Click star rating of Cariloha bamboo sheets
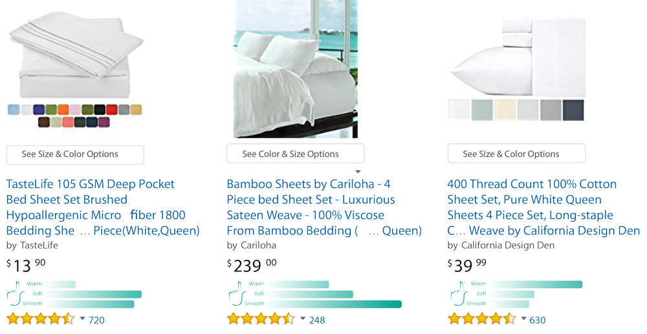 point(261,319)
